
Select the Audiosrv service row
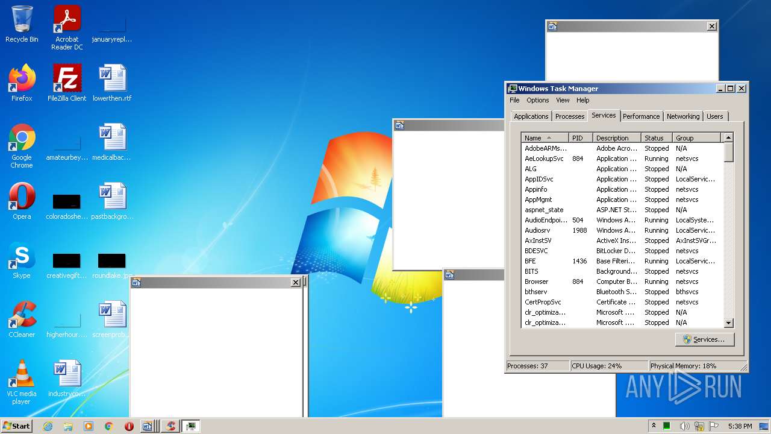(622, 230)
